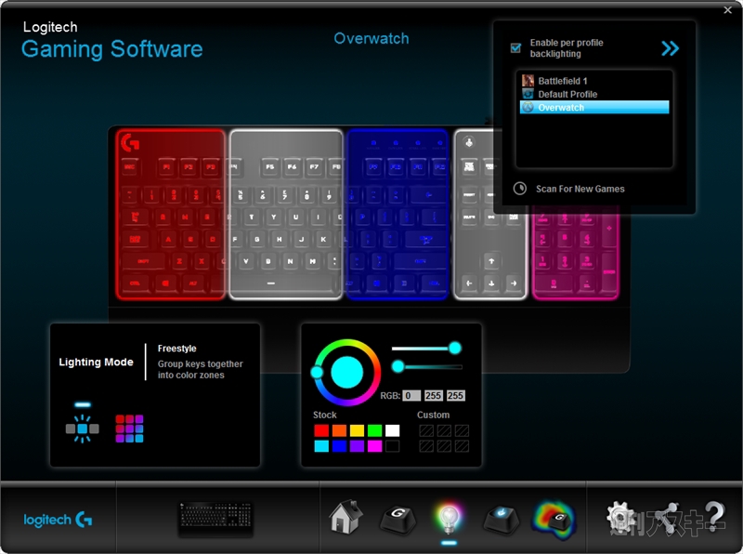This screenshot has height=554, width=743.
Task: Pick the yellow stock color swatch
Action: coord(357,430)
